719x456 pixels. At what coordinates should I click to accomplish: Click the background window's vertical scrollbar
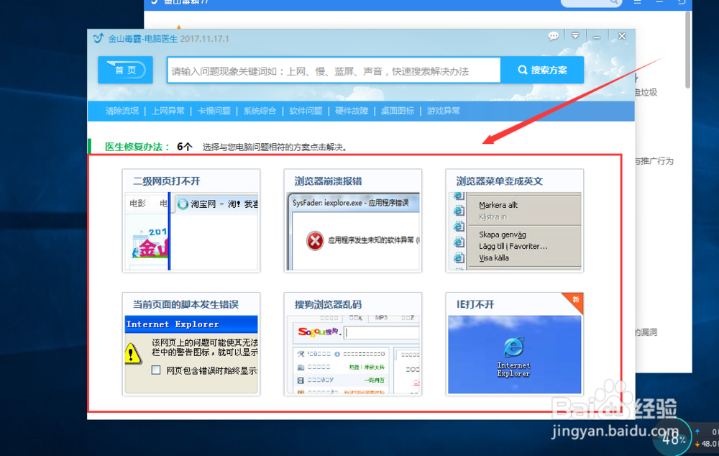click(x=687, y=50)
